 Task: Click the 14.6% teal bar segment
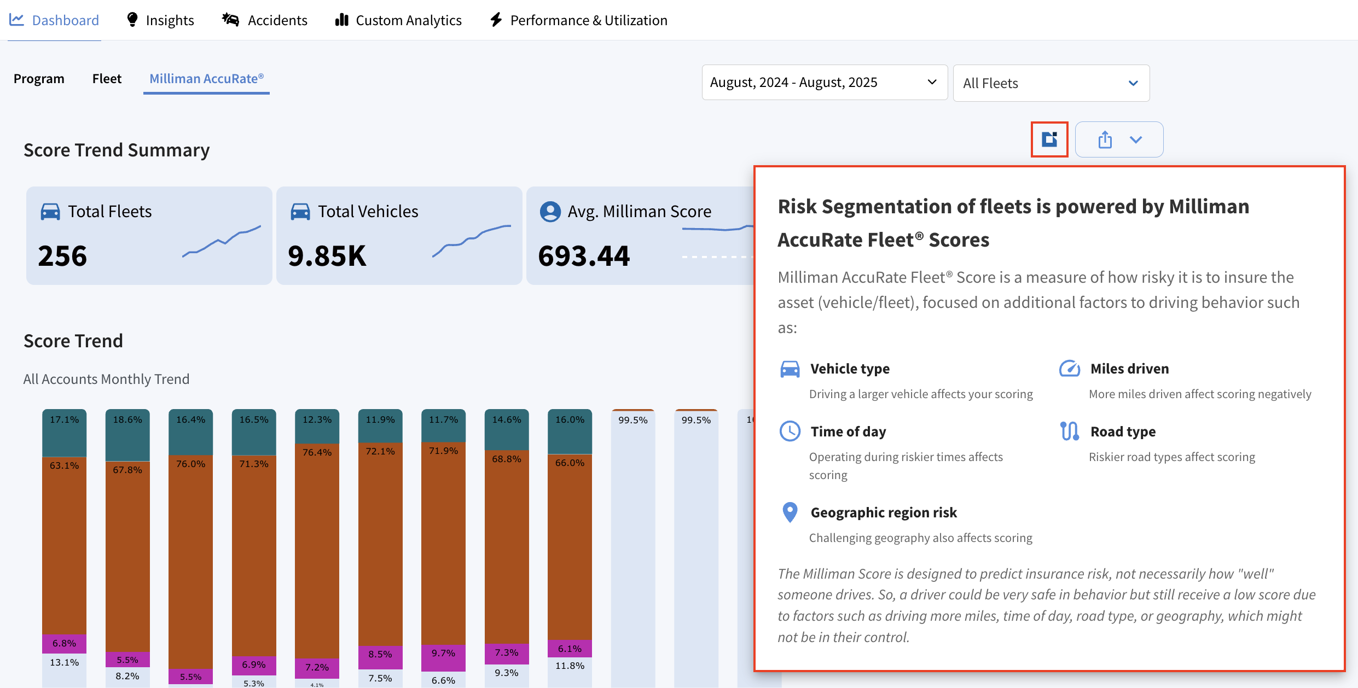click(x=507, y=430)
